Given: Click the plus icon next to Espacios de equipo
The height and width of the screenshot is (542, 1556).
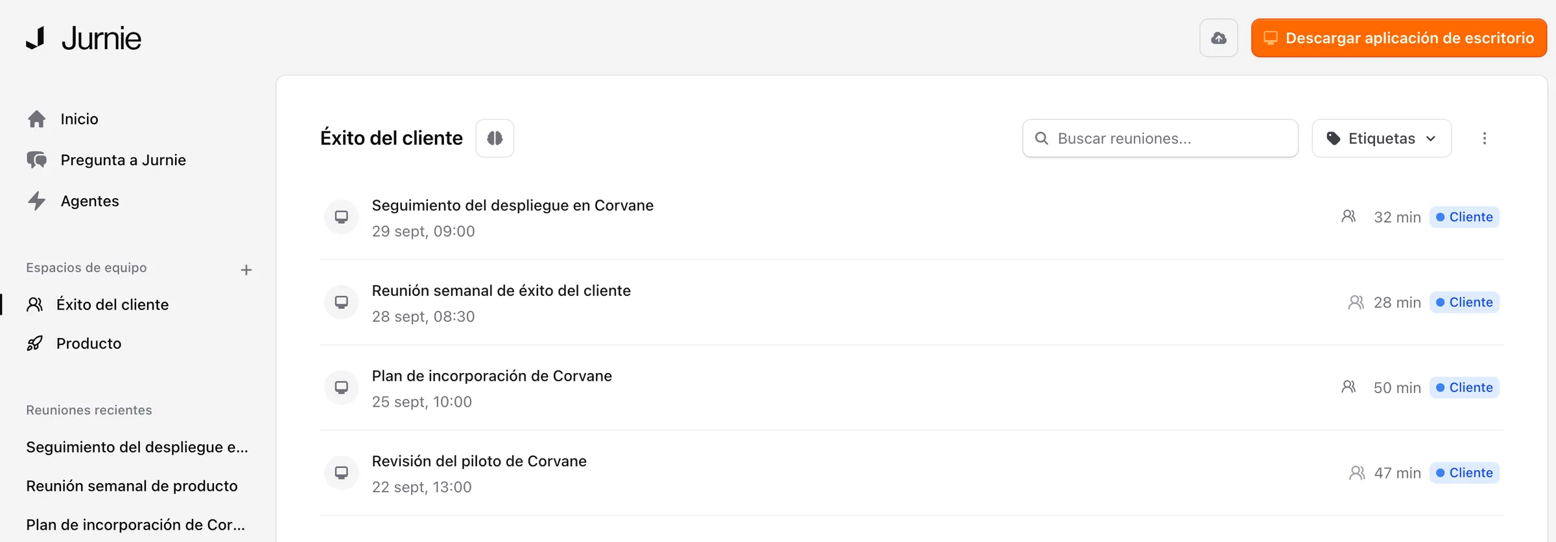Looking at the screenshot, I should tap(246, 269).
